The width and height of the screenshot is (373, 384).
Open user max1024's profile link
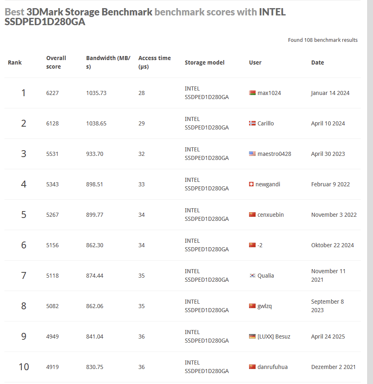pyautogui.click(x=269, y=93)
